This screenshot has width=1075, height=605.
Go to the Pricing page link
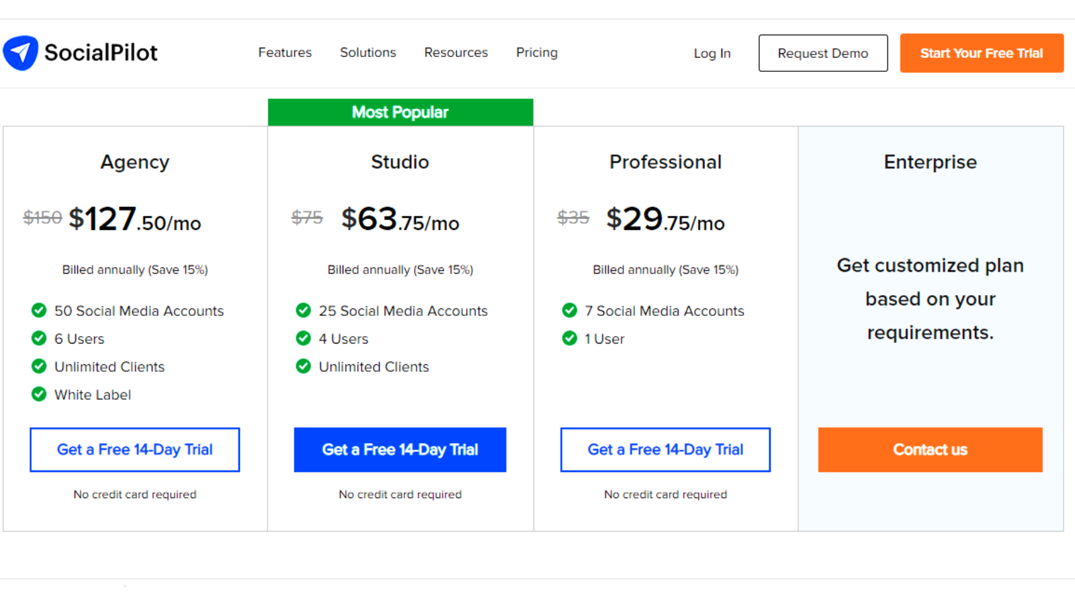click(x=537, y=52)
